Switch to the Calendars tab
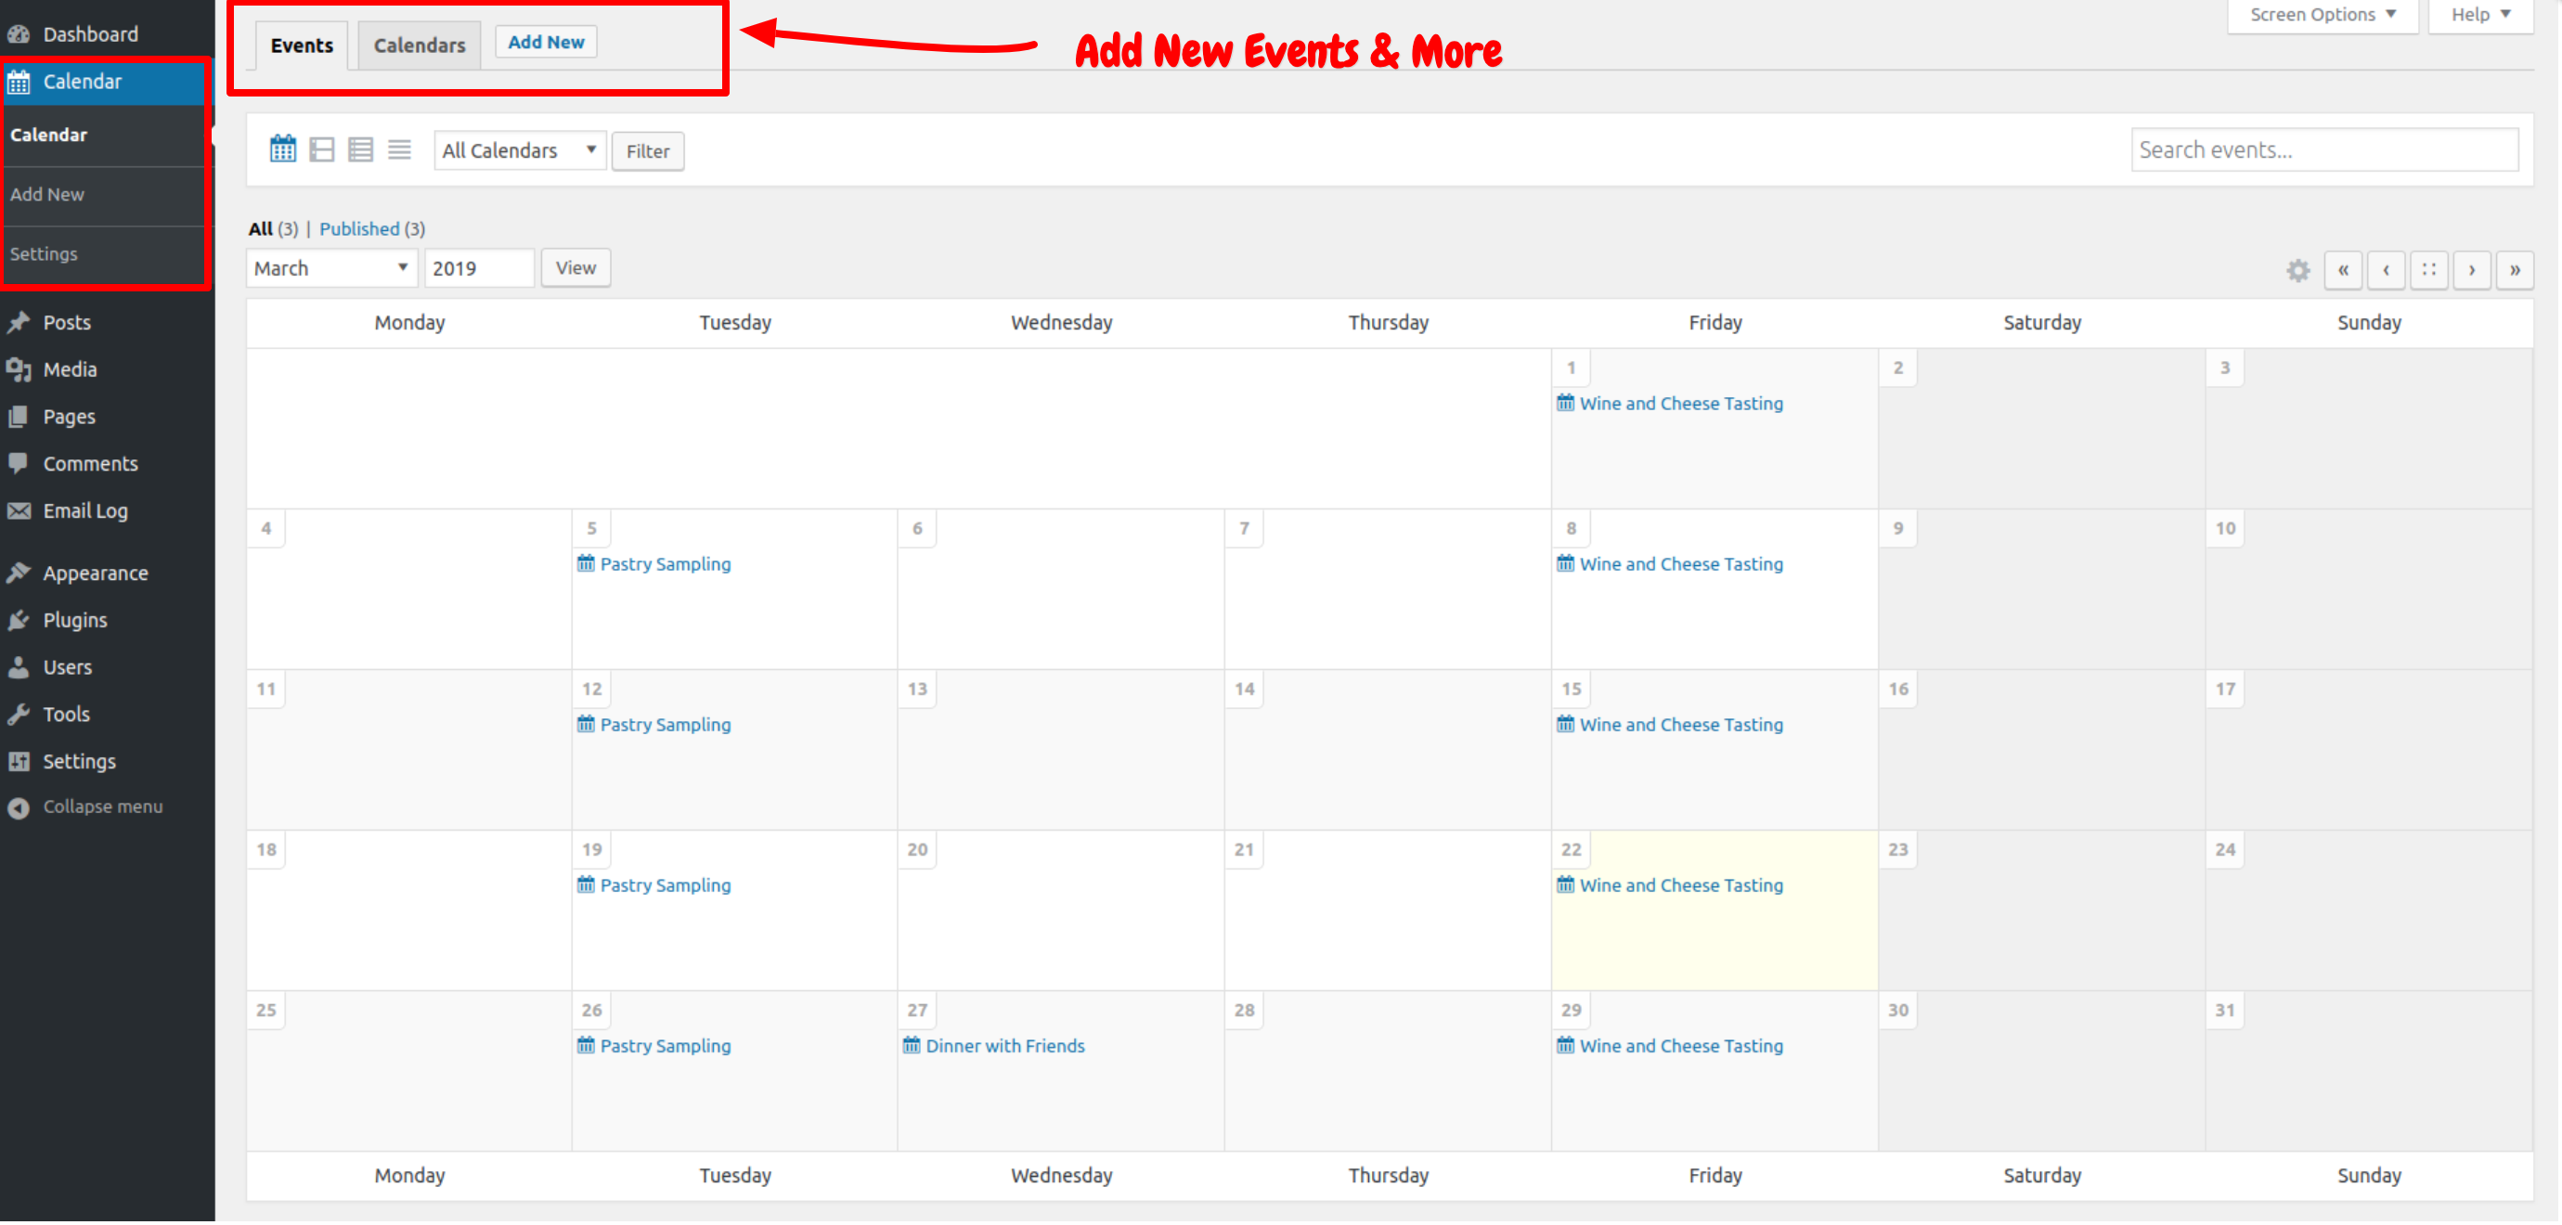Screen dimensions: 2562x1225 (x=419, y=45)
